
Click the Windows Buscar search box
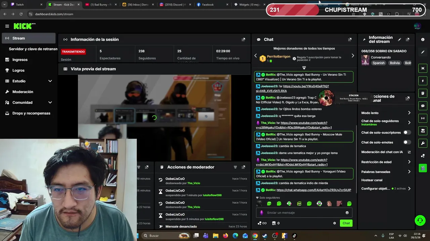tap(166, 236)
